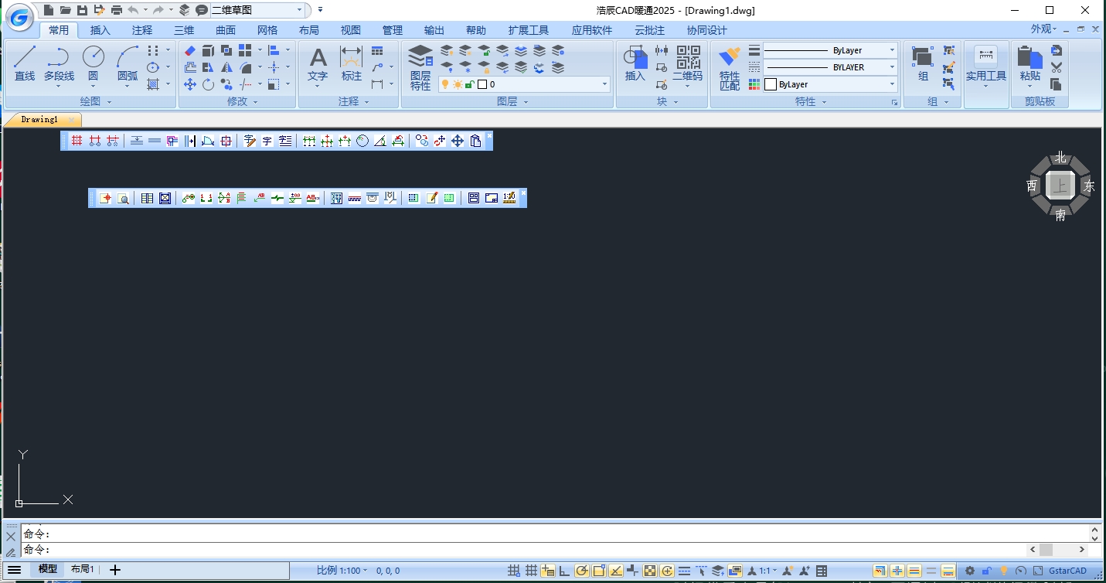The image size is (1106, 583).
Task: Click the rotate tool in 修改 panel
Action: [208, 84]
